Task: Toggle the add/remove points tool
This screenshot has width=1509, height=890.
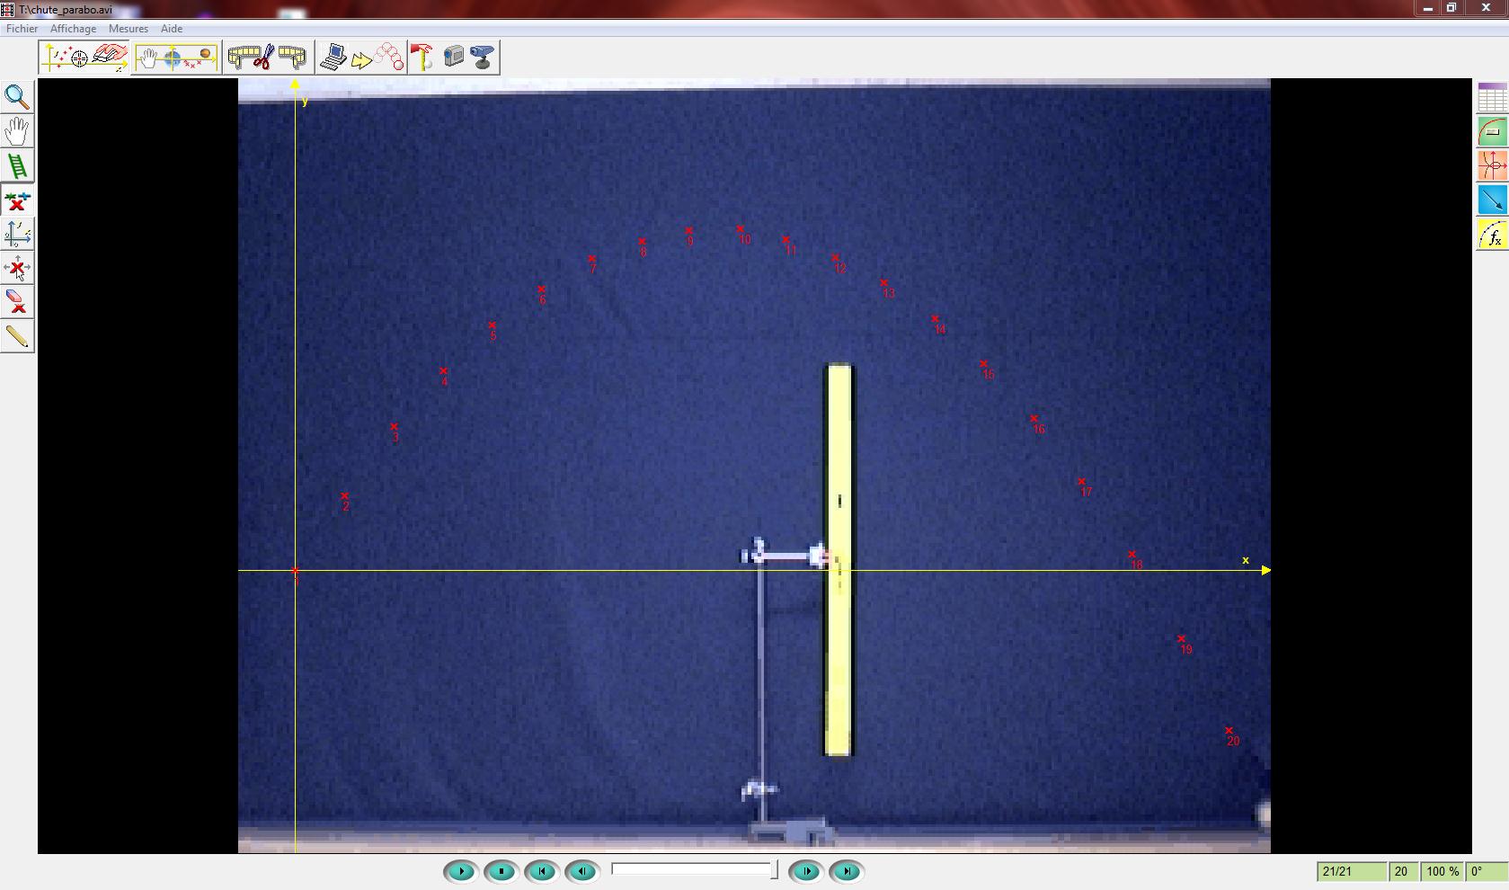Action: pos(17,200)
